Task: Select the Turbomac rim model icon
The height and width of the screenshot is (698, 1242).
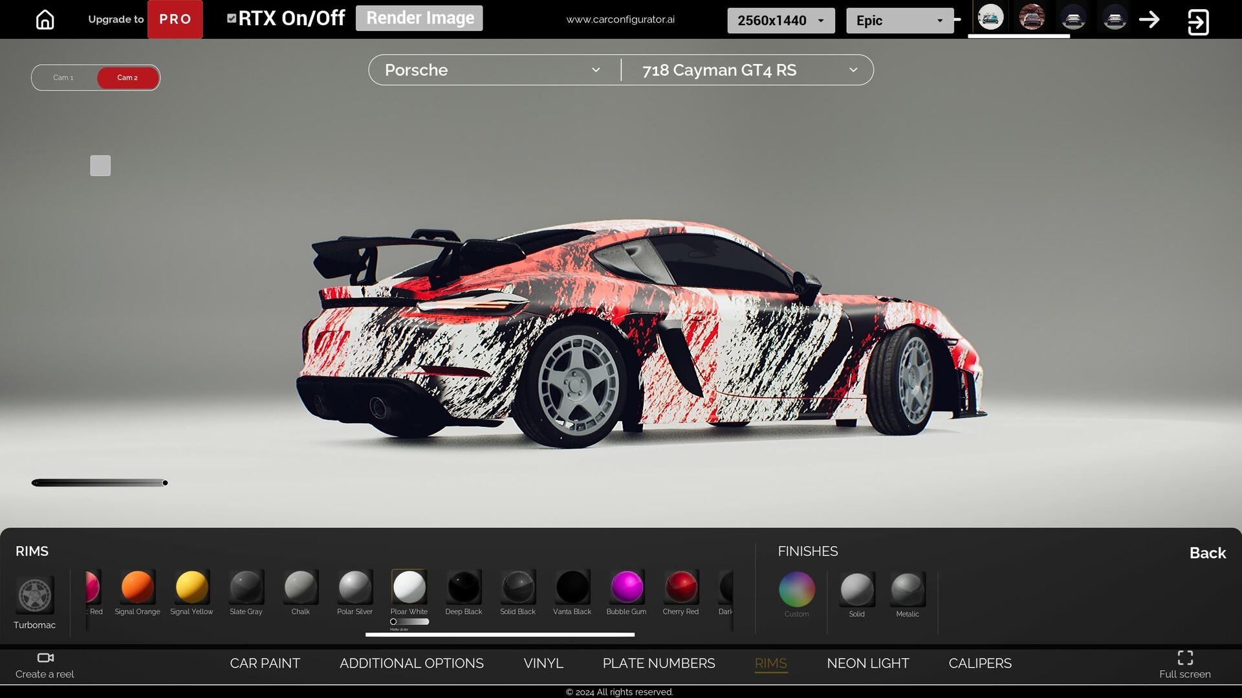Action: (x=35, y=595)
